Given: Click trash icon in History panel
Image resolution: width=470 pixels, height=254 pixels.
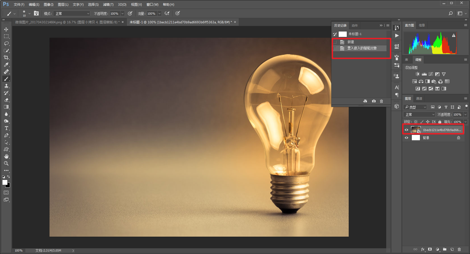Looking at the screenshot, I should [x=381, y=101].
